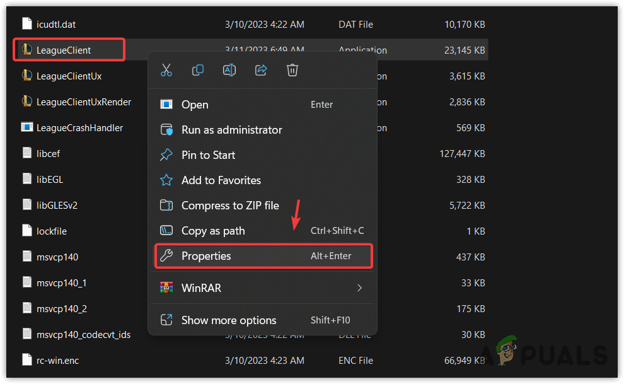Click the rc-win.enc file icon

26,360
